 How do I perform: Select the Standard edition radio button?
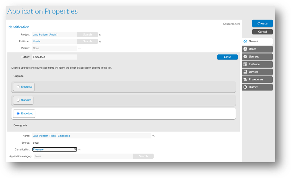[x=18, y=100]
